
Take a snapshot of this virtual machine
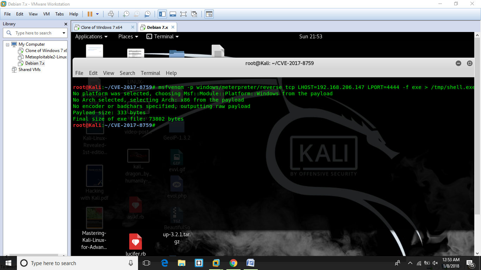[126, 14]
